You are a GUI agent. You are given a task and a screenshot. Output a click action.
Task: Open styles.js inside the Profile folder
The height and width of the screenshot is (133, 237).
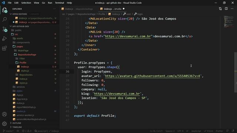tap(25, 71)
